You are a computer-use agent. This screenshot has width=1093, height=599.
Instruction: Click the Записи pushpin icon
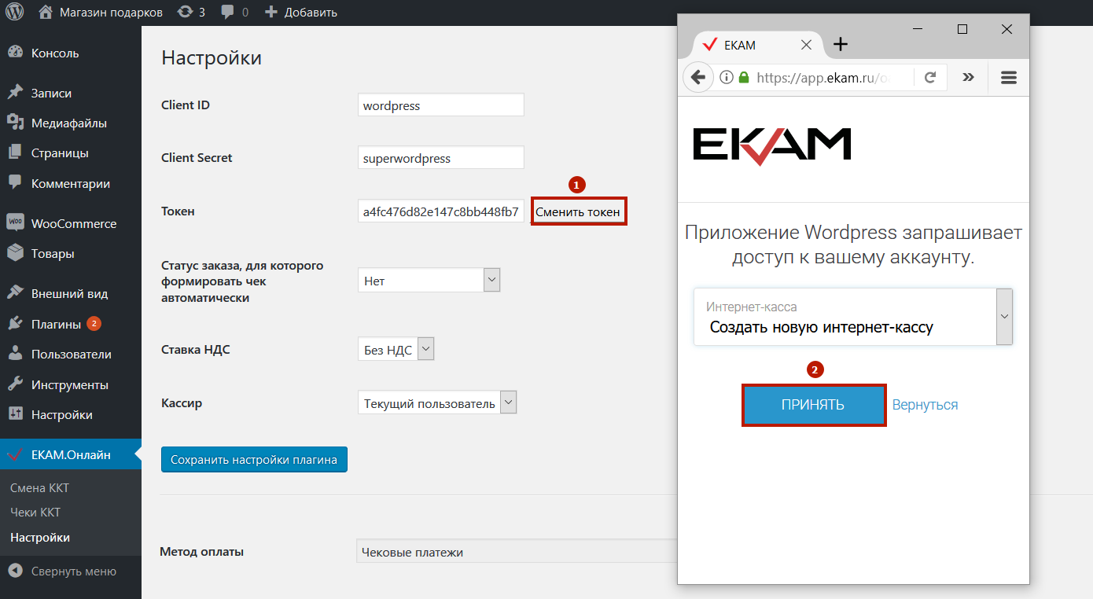(15, 93)
